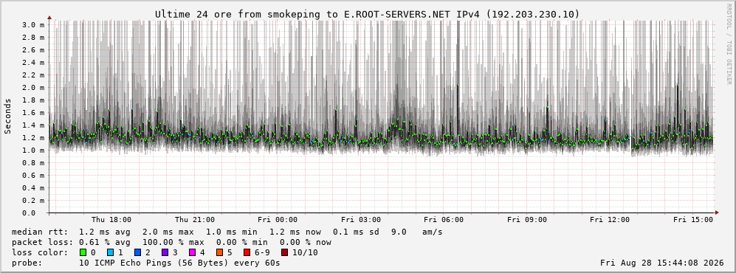Click the Fri 12:00 time axis label
Screen dimensions: 736x273
610,220
